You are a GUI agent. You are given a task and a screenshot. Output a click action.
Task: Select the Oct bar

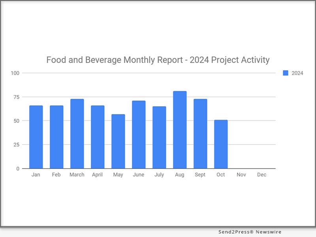coord(221,144)
